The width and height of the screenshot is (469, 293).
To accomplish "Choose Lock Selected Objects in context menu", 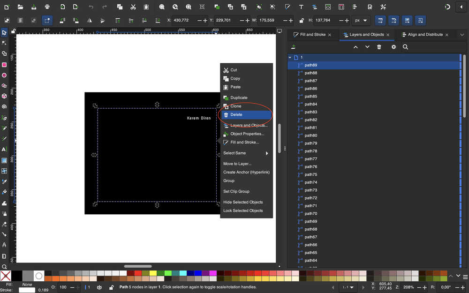I will (x=246, y=211).
